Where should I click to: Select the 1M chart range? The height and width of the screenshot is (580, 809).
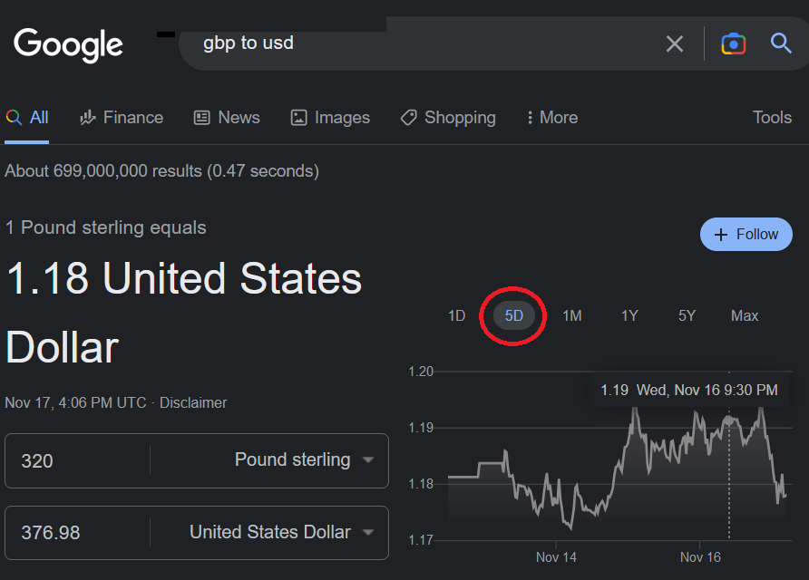571,316
